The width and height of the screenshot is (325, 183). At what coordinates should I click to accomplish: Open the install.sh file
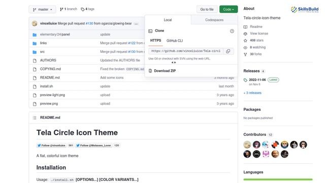tap(46, 86)
